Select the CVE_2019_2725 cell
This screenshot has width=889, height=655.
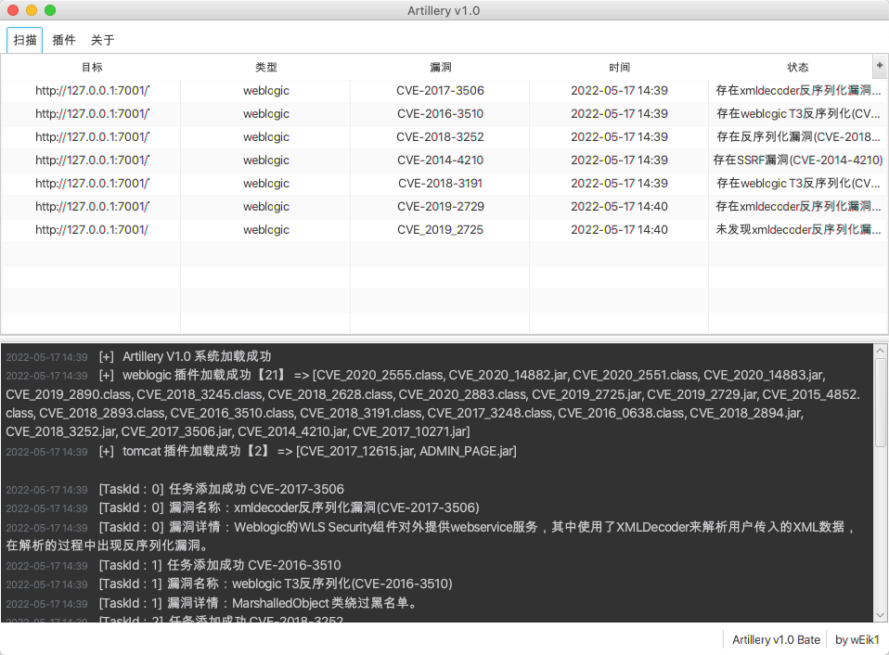(x=441, y=230)
